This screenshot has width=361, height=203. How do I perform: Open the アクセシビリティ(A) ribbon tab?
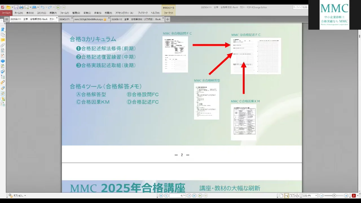(x=124, y=13)
